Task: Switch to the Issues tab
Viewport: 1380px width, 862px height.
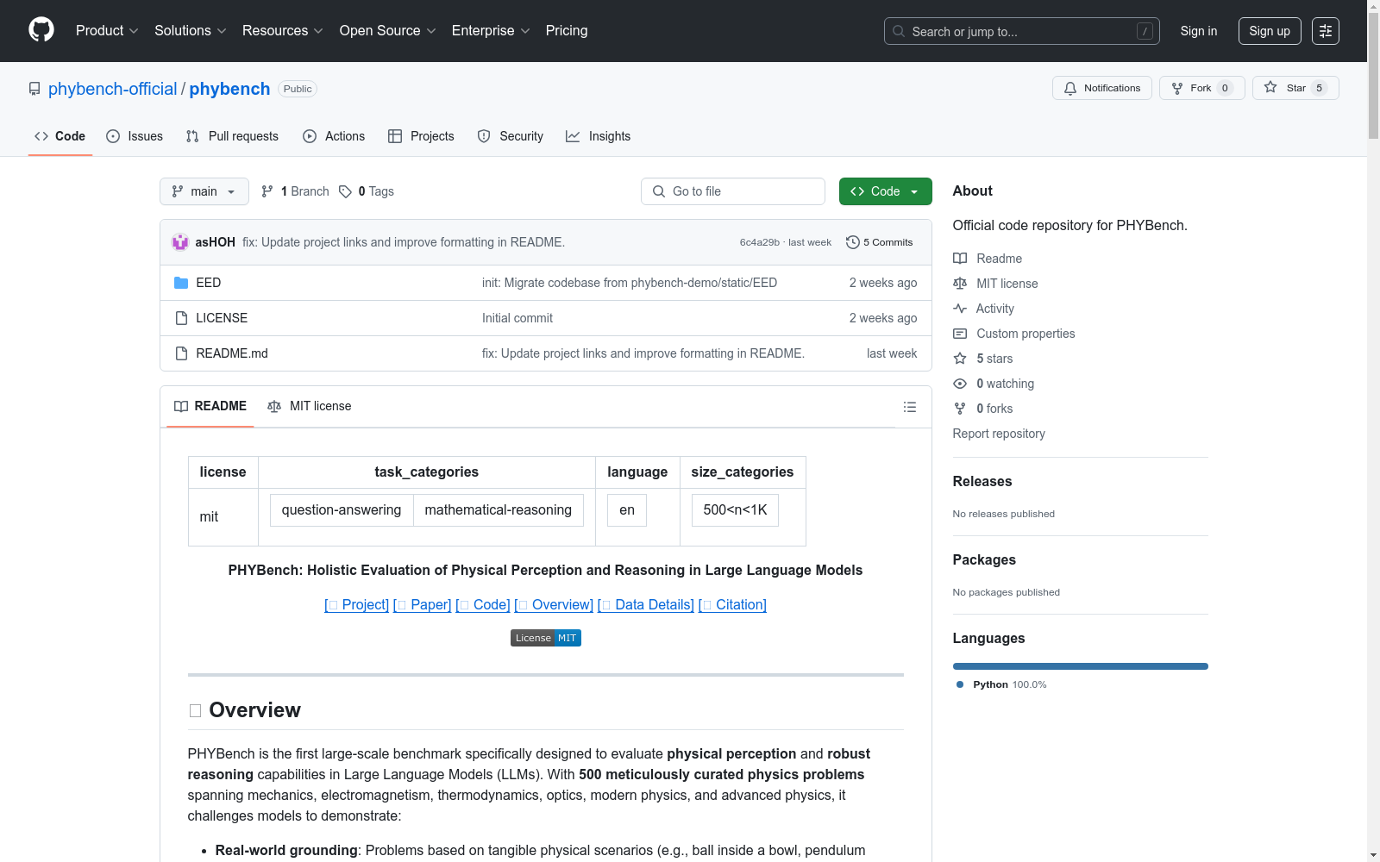Action: click(x=135, y=136)
